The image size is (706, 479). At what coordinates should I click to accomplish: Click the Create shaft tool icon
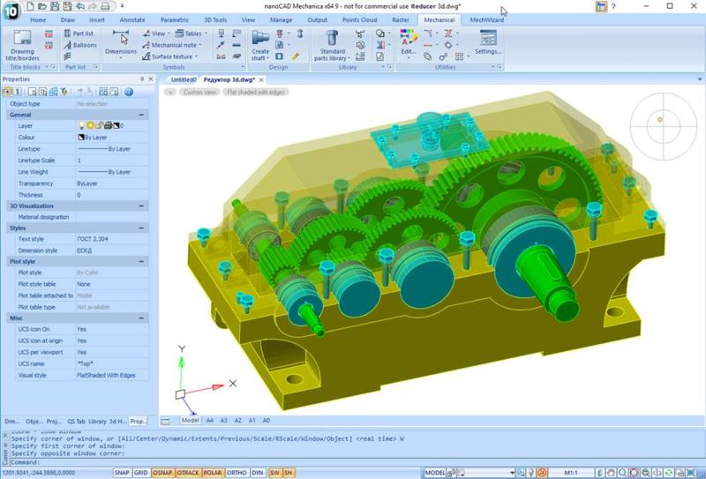[260, 39]
